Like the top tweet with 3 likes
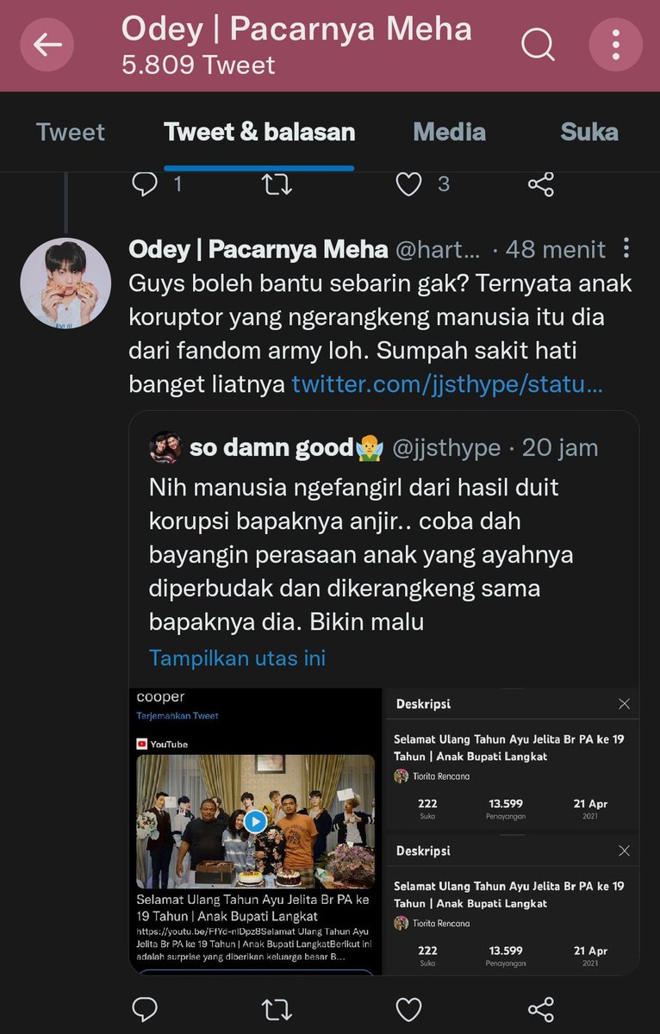Screen dimensions: 660x1034 (x=408, y=184)
